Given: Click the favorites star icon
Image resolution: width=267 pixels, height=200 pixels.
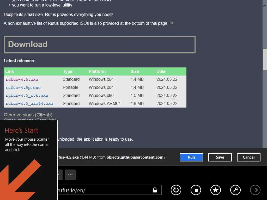Looking at the screenshot, I should 216,190.
